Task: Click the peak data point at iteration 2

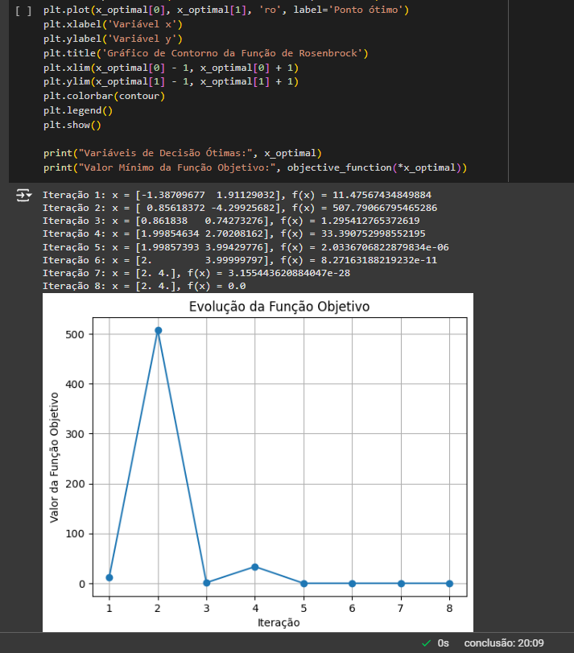Action: tap(158, 330)
